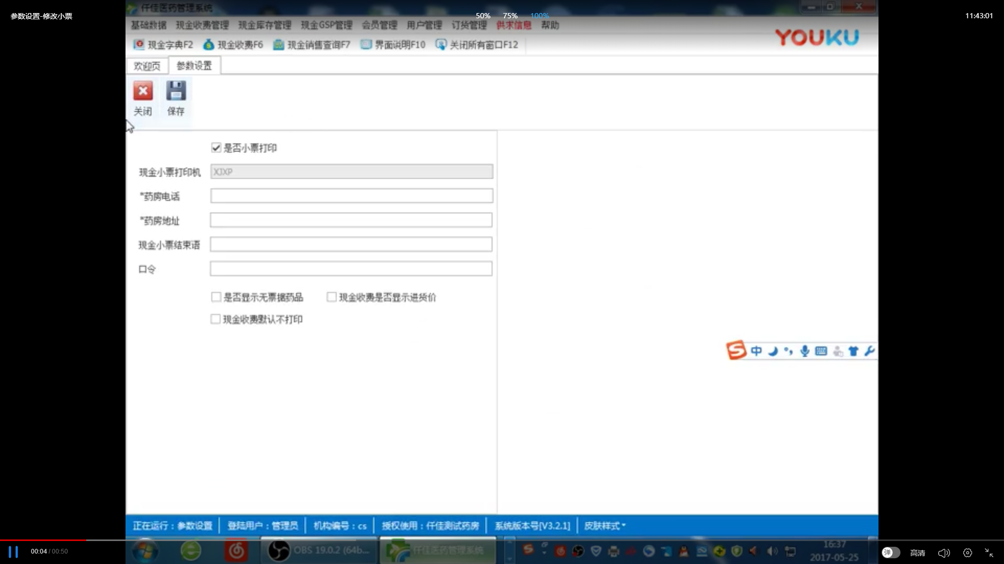Select 50% video scale option

click(483, 16)
